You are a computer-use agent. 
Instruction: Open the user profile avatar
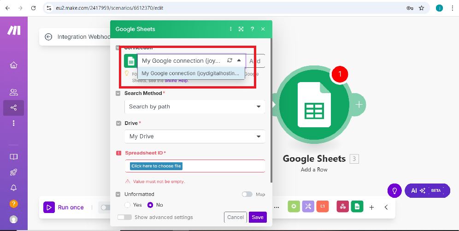pyautogui.click(x=13, y=219)
